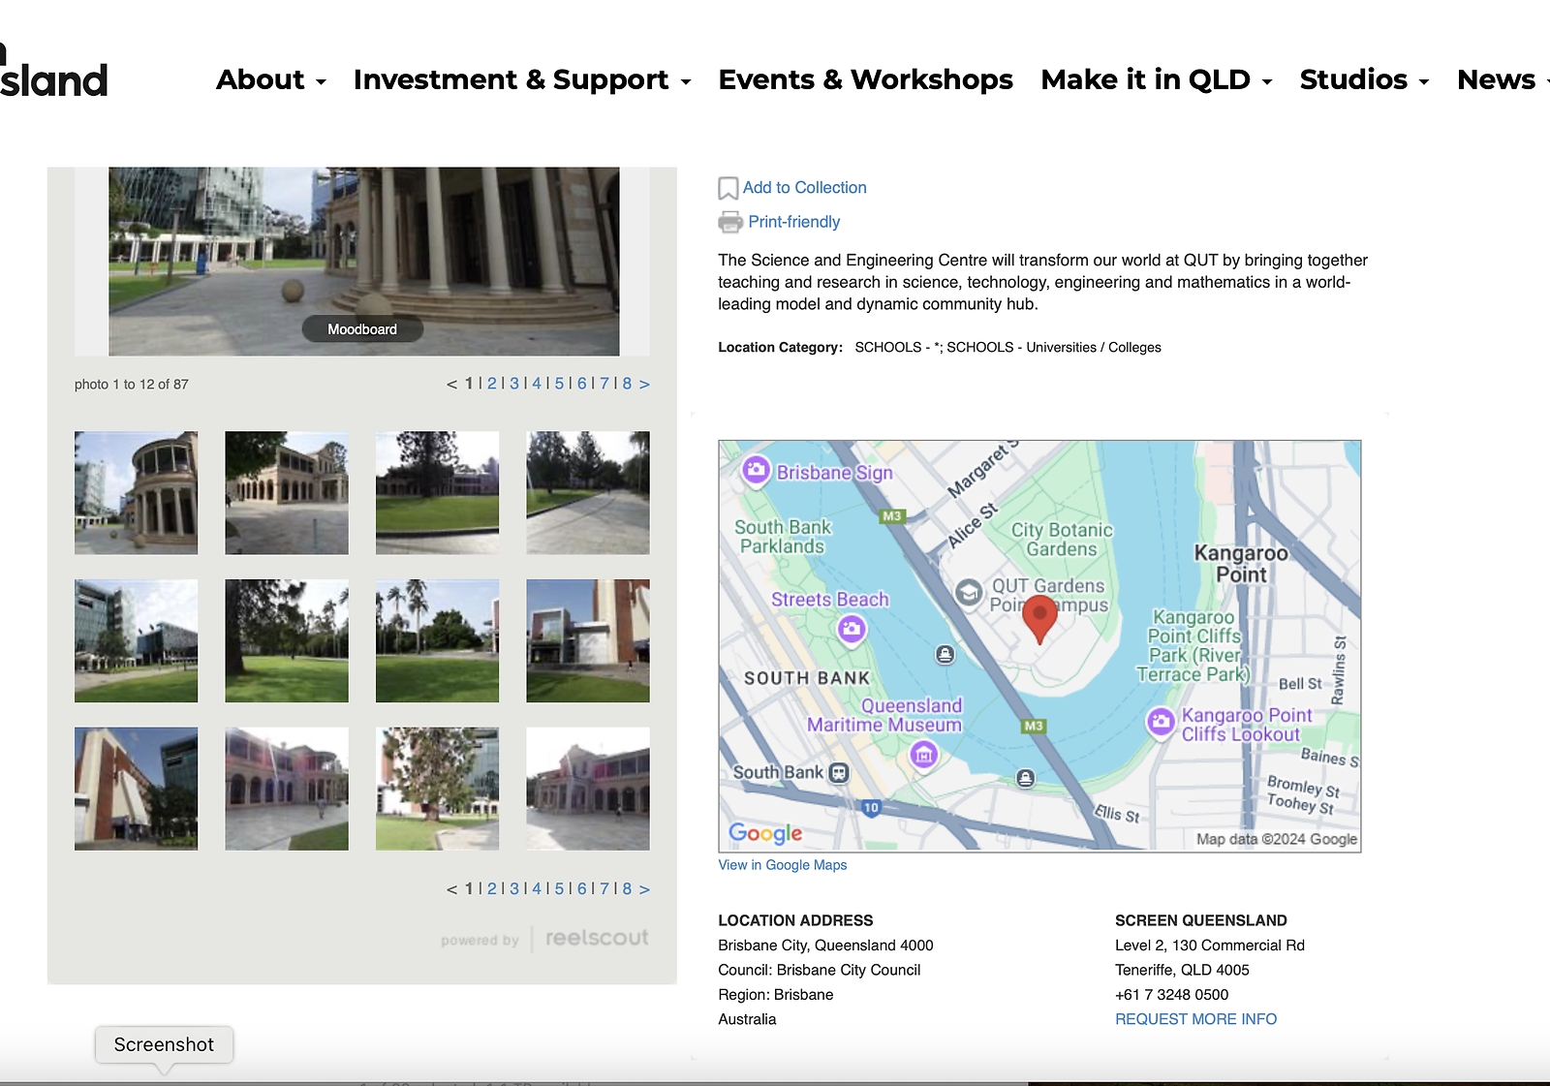Click the QUT Gardens Point campus marker icon

click(969, 592)
